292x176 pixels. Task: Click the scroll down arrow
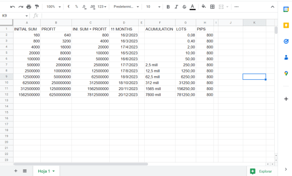pos(276,160)
